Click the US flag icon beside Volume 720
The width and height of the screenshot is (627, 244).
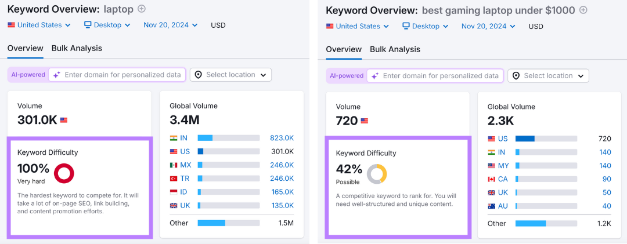[x=365, y=121]
